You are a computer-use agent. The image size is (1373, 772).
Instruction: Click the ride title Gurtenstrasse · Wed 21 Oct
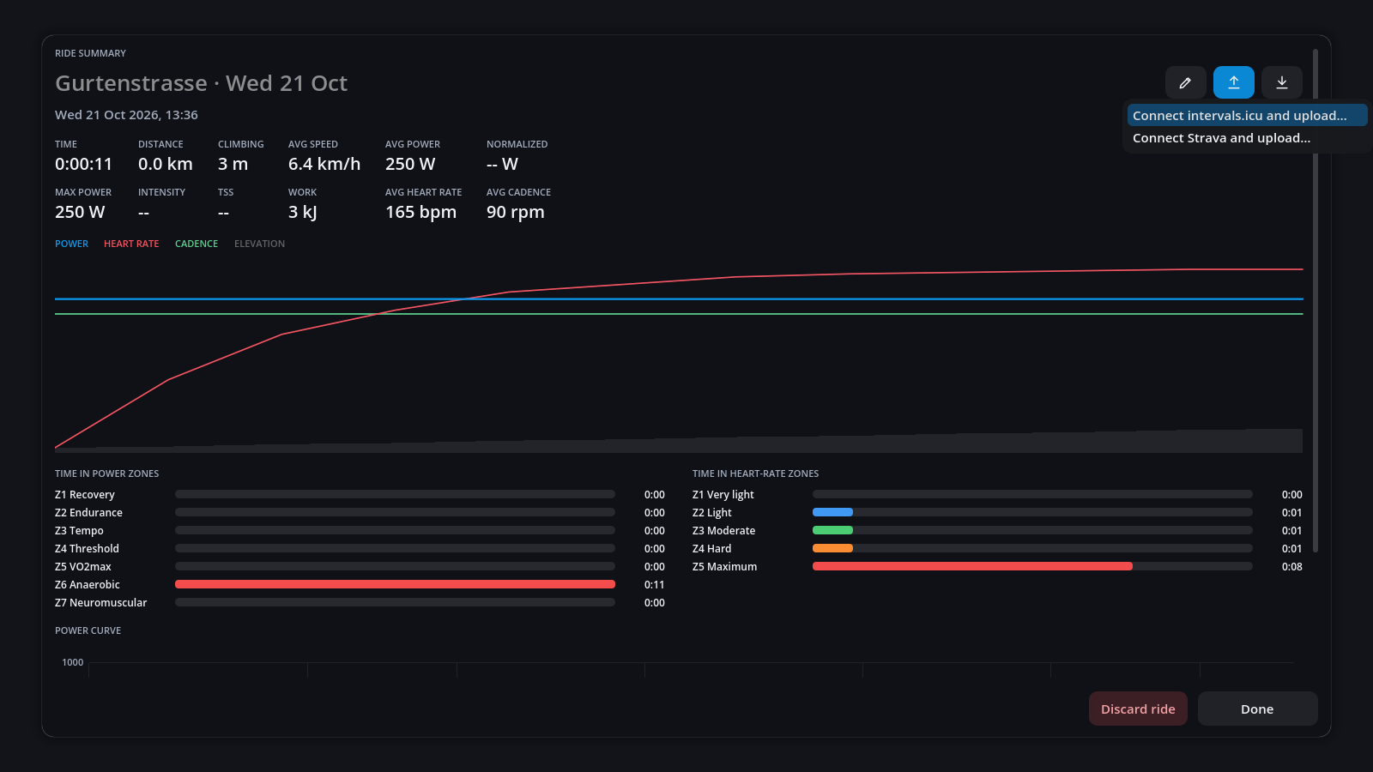(201, 83)
